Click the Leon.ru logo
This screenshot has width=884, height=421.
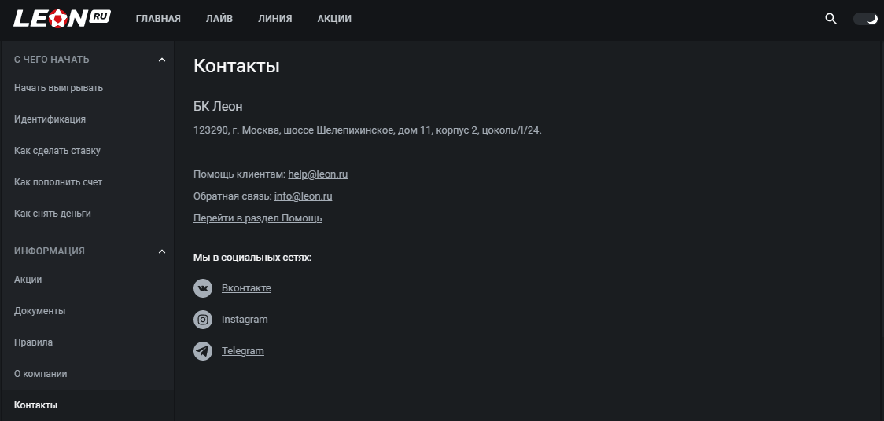[62, 19]
